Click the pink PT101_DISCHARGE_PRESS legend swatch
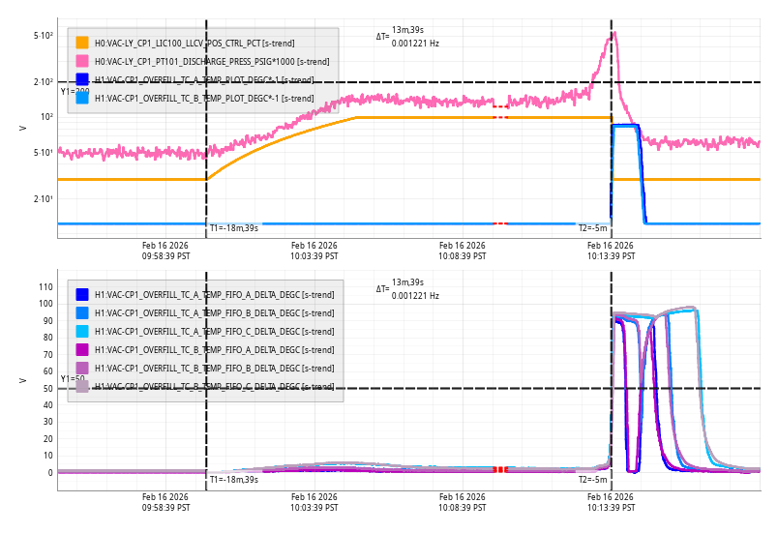This screenshot has height=533, width=778. click(x=82, y=61)
